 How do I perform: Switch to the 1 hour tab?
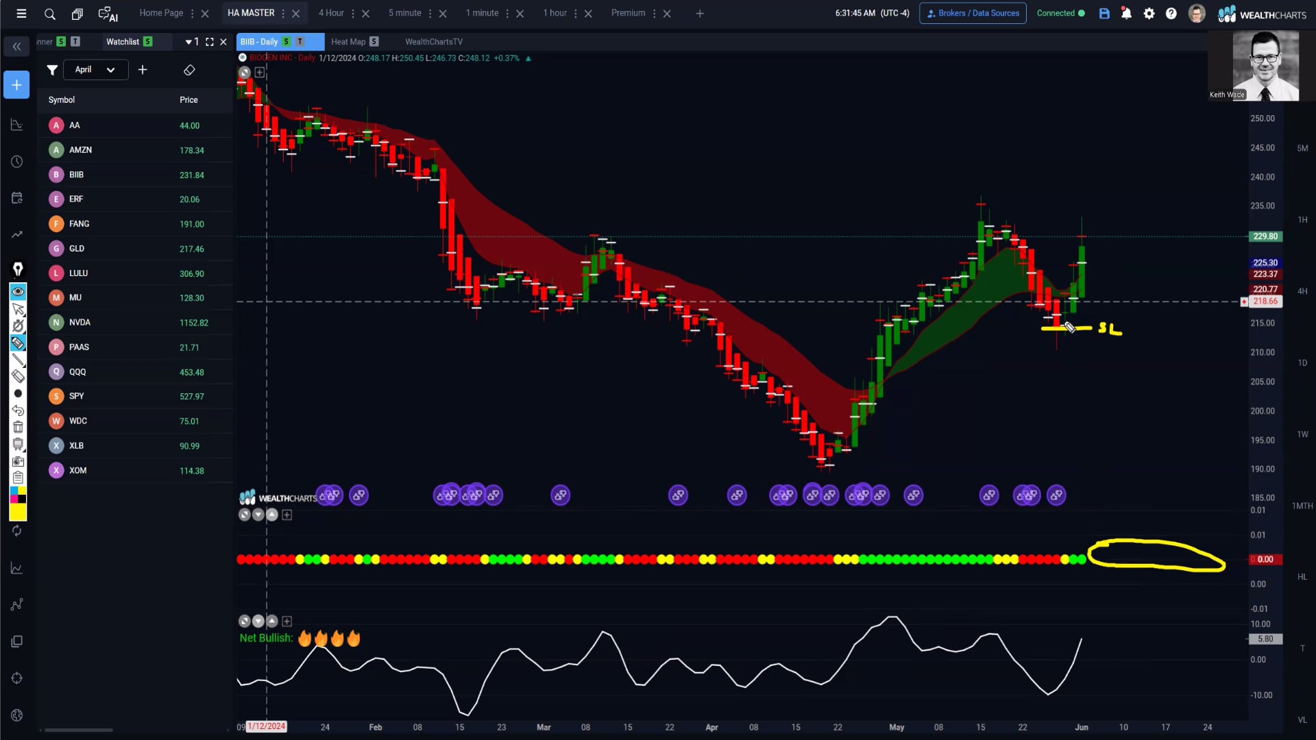pos(555,13)
